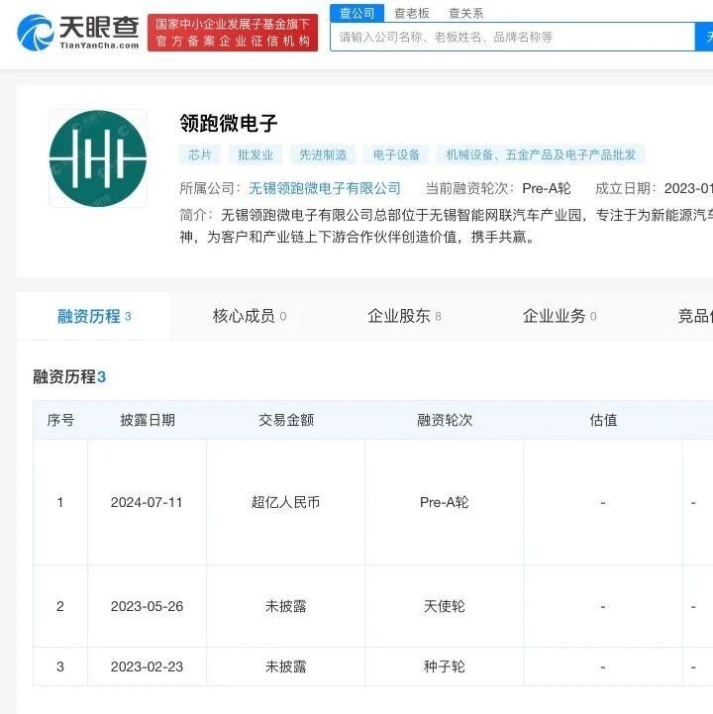Image resolution: width=713 pixels, height=714 pixels.
Task: Click the 估值 column header
Action: coord(603,420)
